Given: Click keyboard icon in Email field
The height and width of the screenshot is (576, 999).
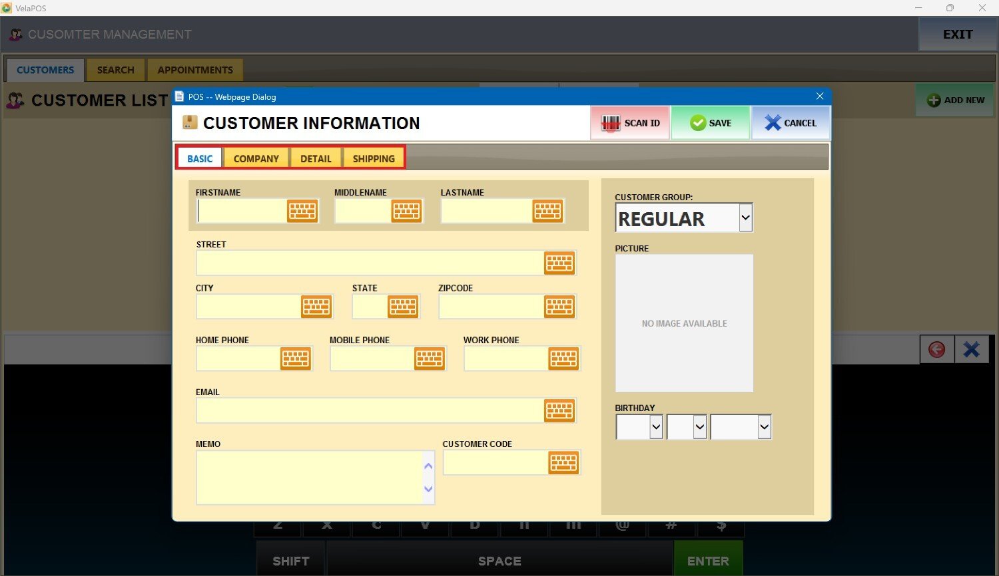Looking at the screenshot, I should pos(559,411).
